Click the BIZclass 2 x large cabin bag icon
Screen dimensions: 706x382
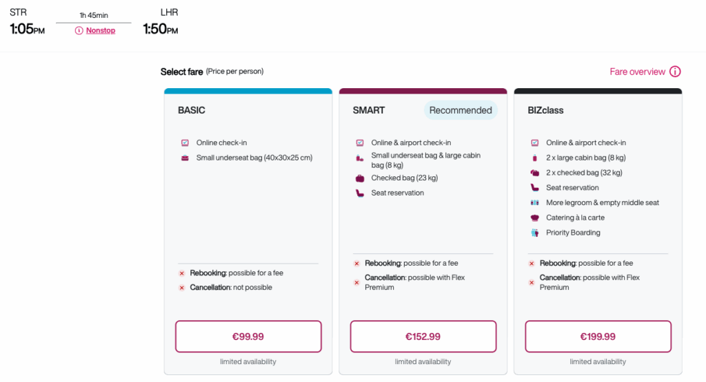(535, 158)
